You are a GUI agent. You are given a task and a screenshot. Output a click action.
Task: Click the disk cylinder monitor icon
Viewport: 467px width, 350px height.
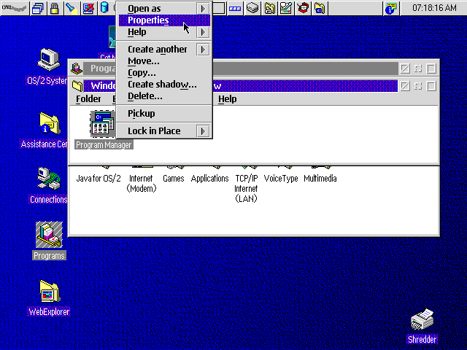click(104, 8)
